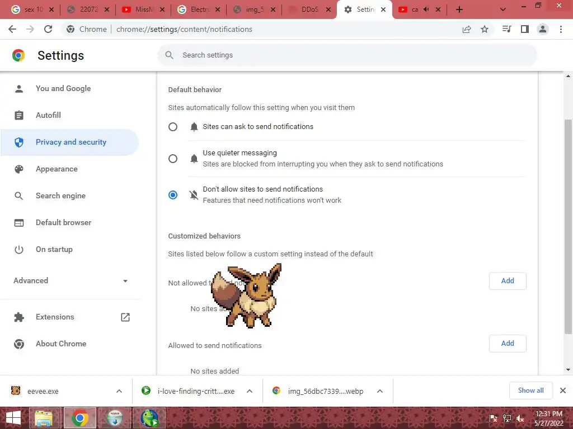573x429 pixels.
Task: Expand options for eevee.exe download
Action: (x=119, y=391)
